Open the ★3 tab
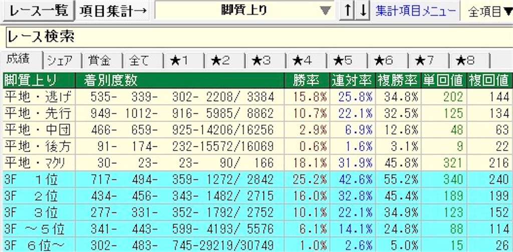This screenshot has height=252, width=513. click(x=265, y=61)
